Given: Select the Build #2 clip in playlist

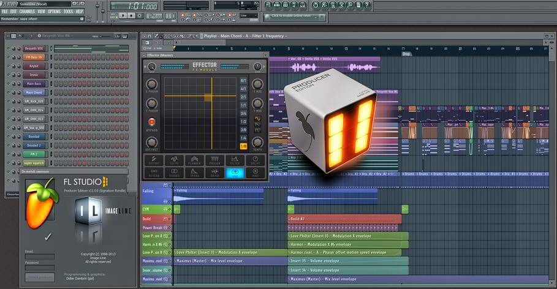Looking at the screenshot, I should click(x=344, y=219).
